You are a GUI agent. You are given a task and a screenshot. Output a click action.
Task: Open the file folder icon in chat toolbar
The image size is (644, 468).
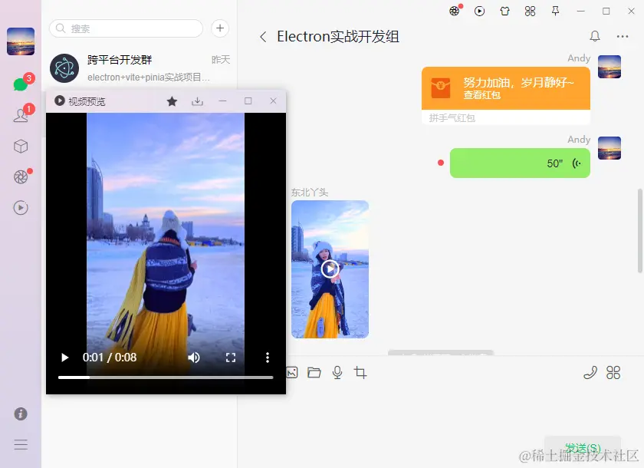pos(314,372)
